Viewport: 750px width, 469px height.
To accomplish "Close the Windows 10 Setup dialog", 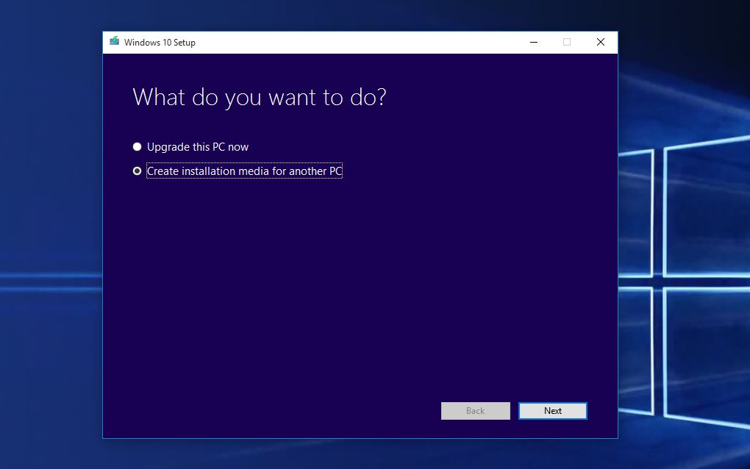I will click(x=600, y=42).
